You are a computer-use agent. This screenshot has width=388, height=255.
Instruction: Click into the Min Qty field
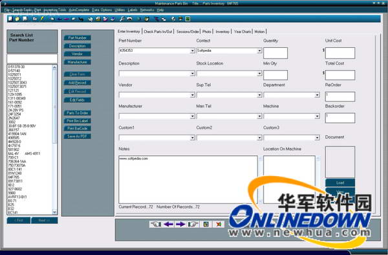pos(275,75)
